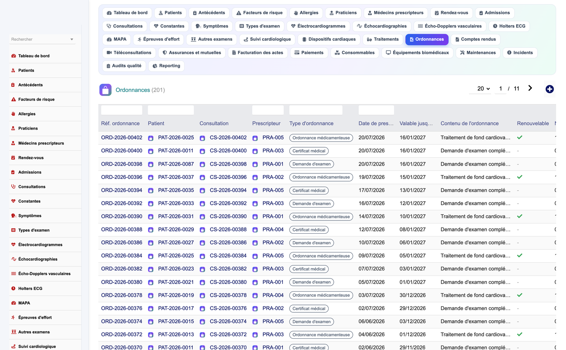
Task: Click the Facteurs de risque warning icon in sidebar
Action: pos(14,99)
